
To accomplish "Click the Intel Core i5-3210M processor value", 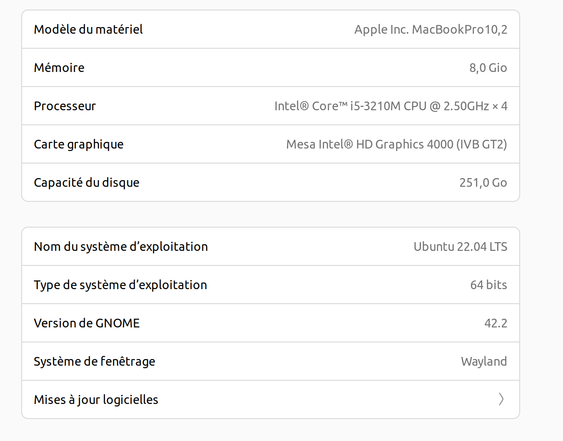I will pos(391,106).
